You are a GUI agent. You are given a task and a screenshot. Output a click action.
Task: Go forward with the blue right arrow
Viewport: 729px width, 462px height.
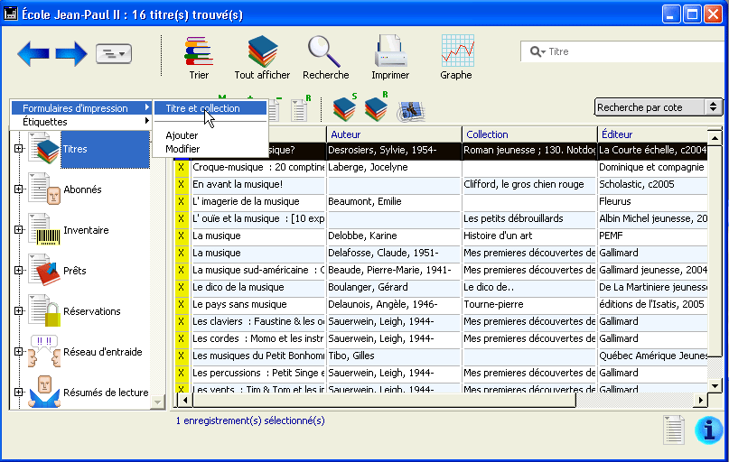point(71,54)
